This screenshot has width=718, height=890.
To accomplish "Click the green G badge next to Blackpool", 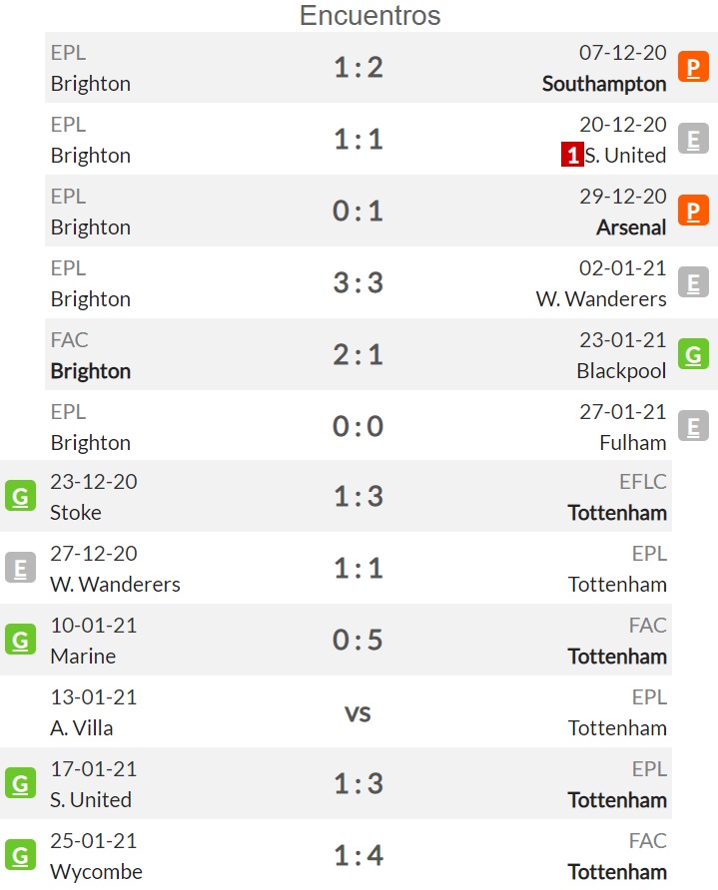I will (693, 354).
